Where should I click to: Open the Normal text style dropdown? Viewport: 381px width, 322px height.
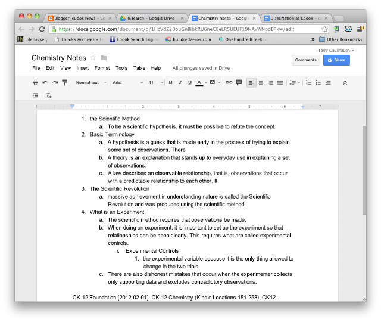91,83
